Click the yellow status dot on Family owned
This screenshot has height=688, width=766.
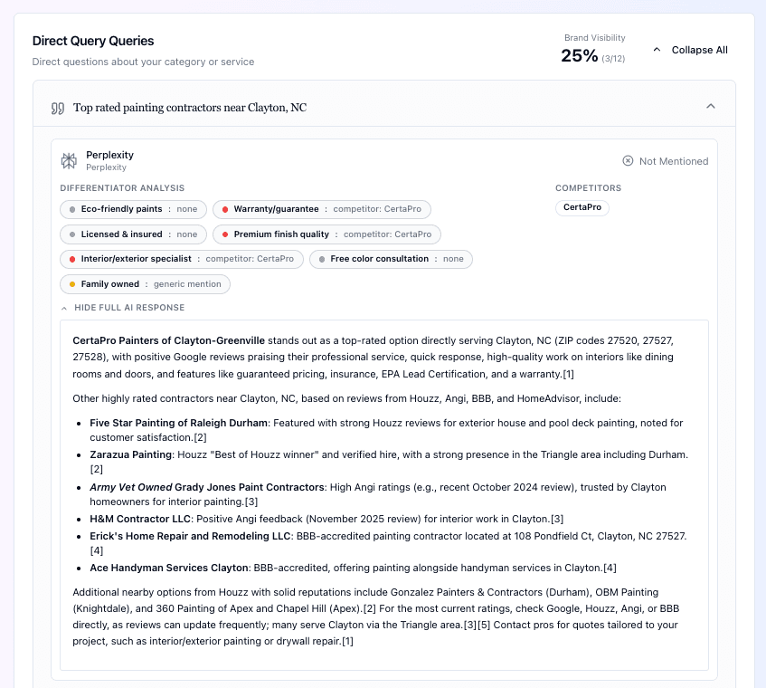point(71,284)
